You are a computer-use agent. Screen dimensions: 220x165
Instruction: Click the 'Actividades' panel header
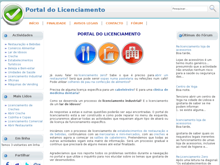(x=23, y=35)
